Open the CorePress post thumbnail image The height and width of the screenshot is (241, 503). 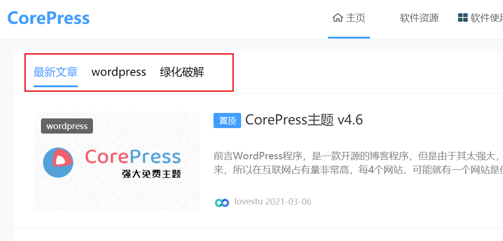pos(117,161)
